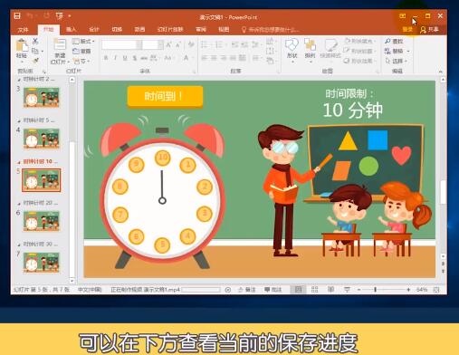Open the Shape Effects dropdown

pos(360,61)
